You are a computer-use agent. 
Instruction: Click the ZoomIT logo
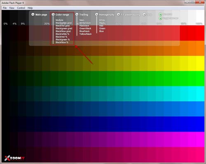tap(14, 158)
